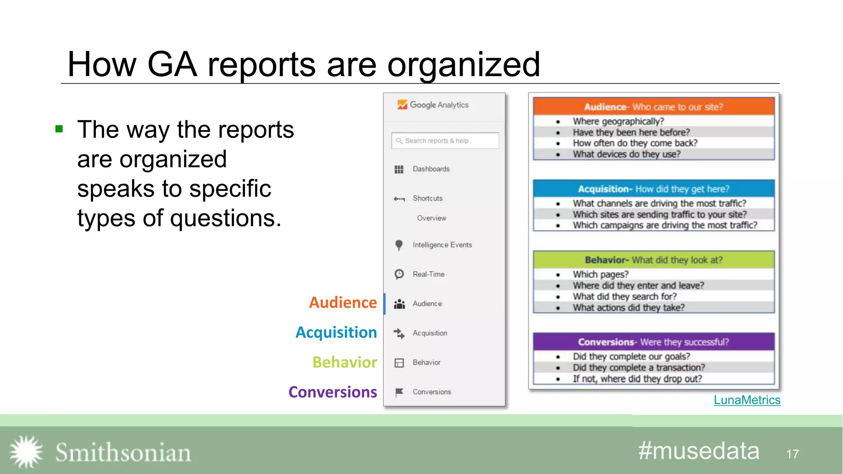Click 'How often do they come back?' bullet
This screenshot has height=474, width=843.
[635, 143]
